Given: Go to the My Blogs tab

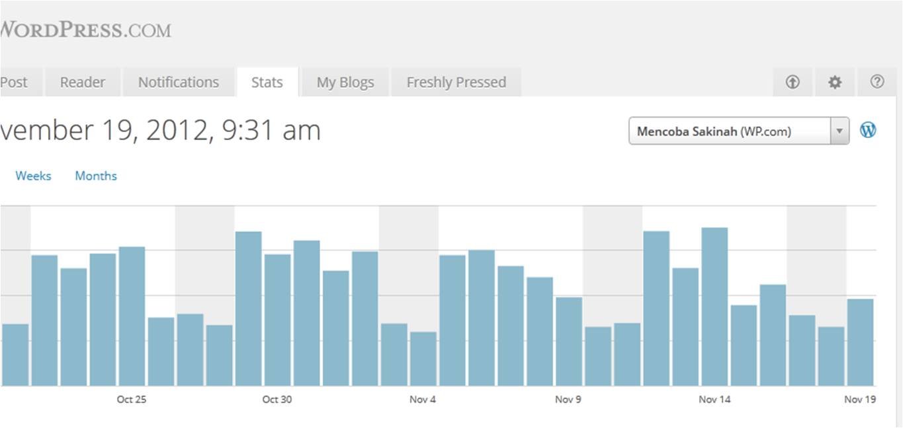Looking at the screenshot, I should (345, 83).
